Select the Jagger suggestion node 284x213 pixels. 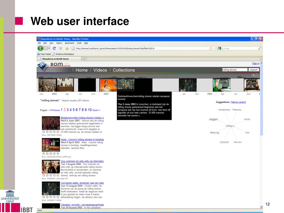point(214,119)
